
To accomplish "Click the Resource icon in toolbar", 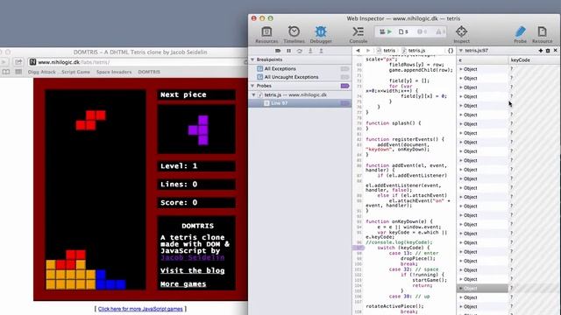I will point(542,35).
